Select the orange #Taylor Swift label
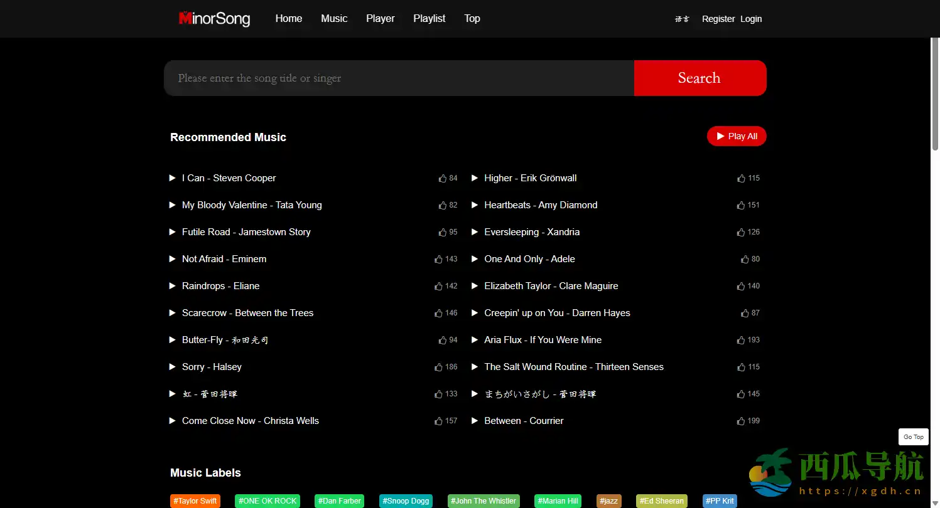 click(x=195, y=501)
